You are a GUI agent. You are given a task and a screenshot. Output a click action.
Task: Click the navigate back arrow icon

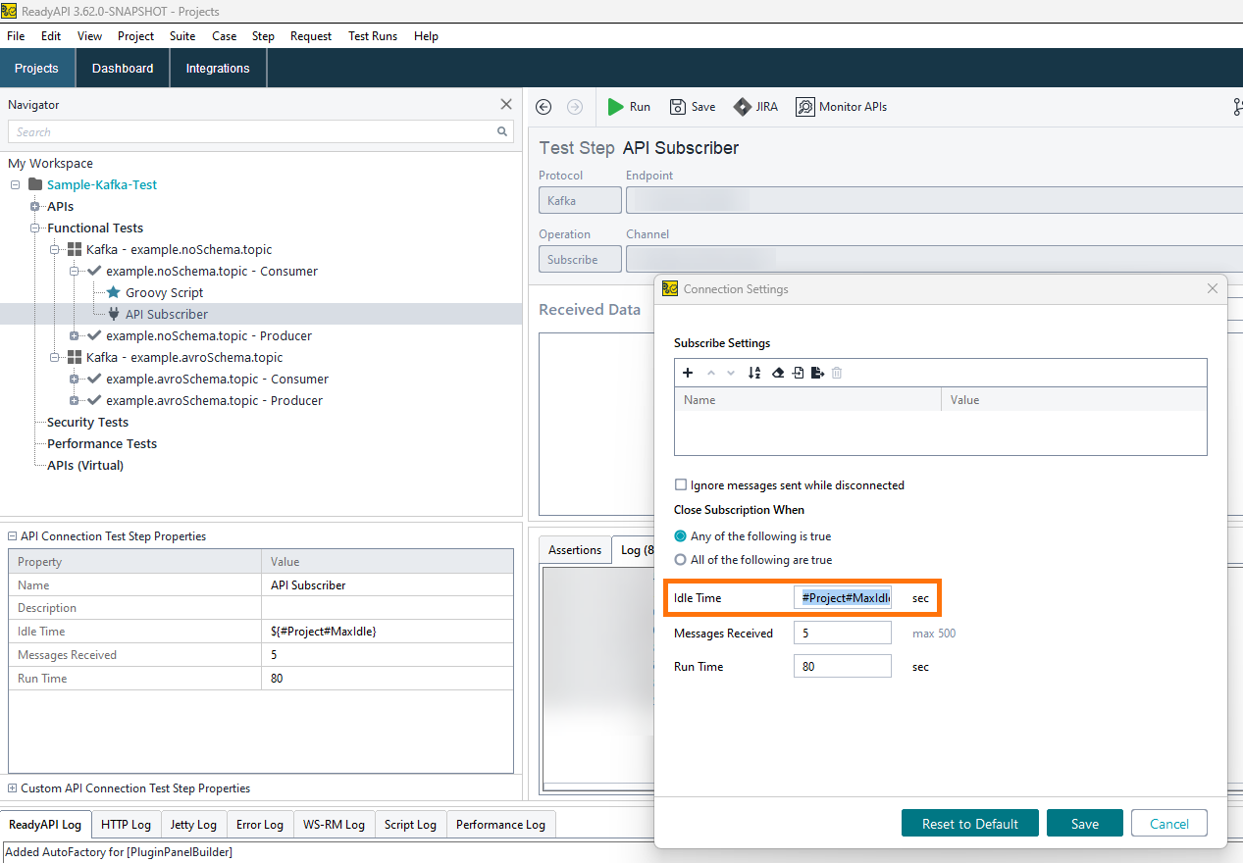(544, 107)
